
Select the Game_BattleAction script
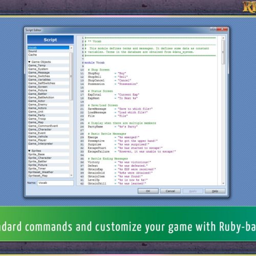[49, 97]
